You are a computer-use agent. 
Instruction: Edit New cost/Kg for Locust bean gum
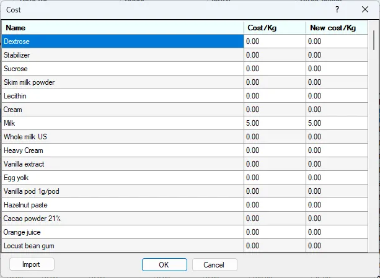[337, 246]
